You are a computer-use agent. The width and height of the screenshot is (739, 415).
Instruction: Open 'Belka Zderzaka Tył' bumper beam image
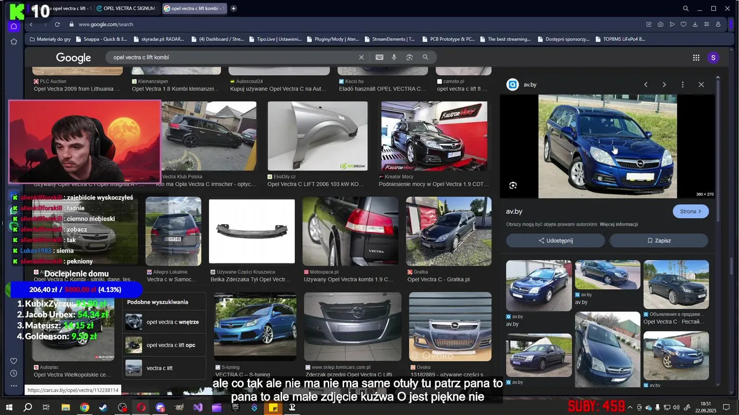(x=252, y=231)
